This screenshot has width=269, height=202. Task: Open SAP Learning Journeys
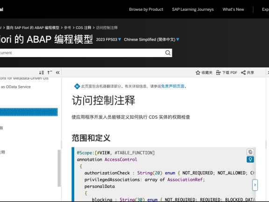193,9
